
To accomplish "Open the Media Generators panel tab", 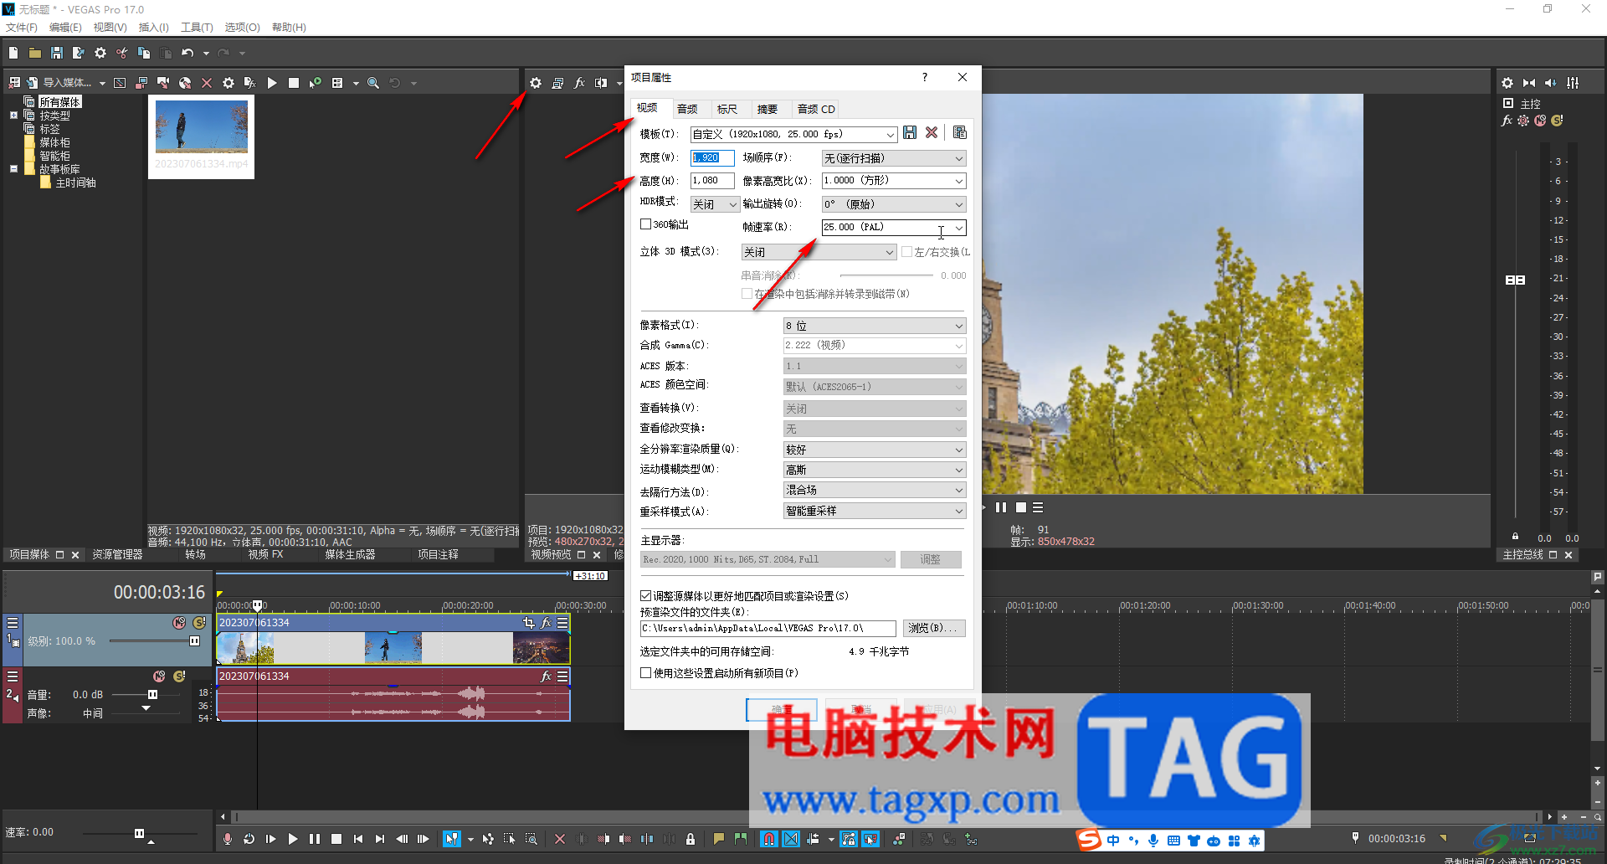I will click(350, 555).
